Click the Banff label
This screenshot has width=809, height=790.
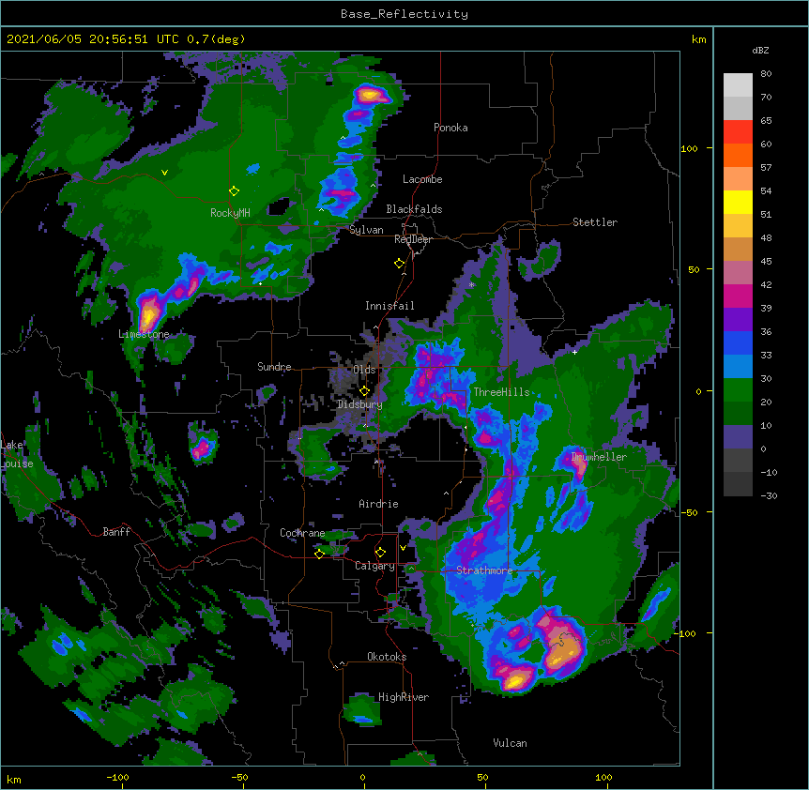[116, 532]
